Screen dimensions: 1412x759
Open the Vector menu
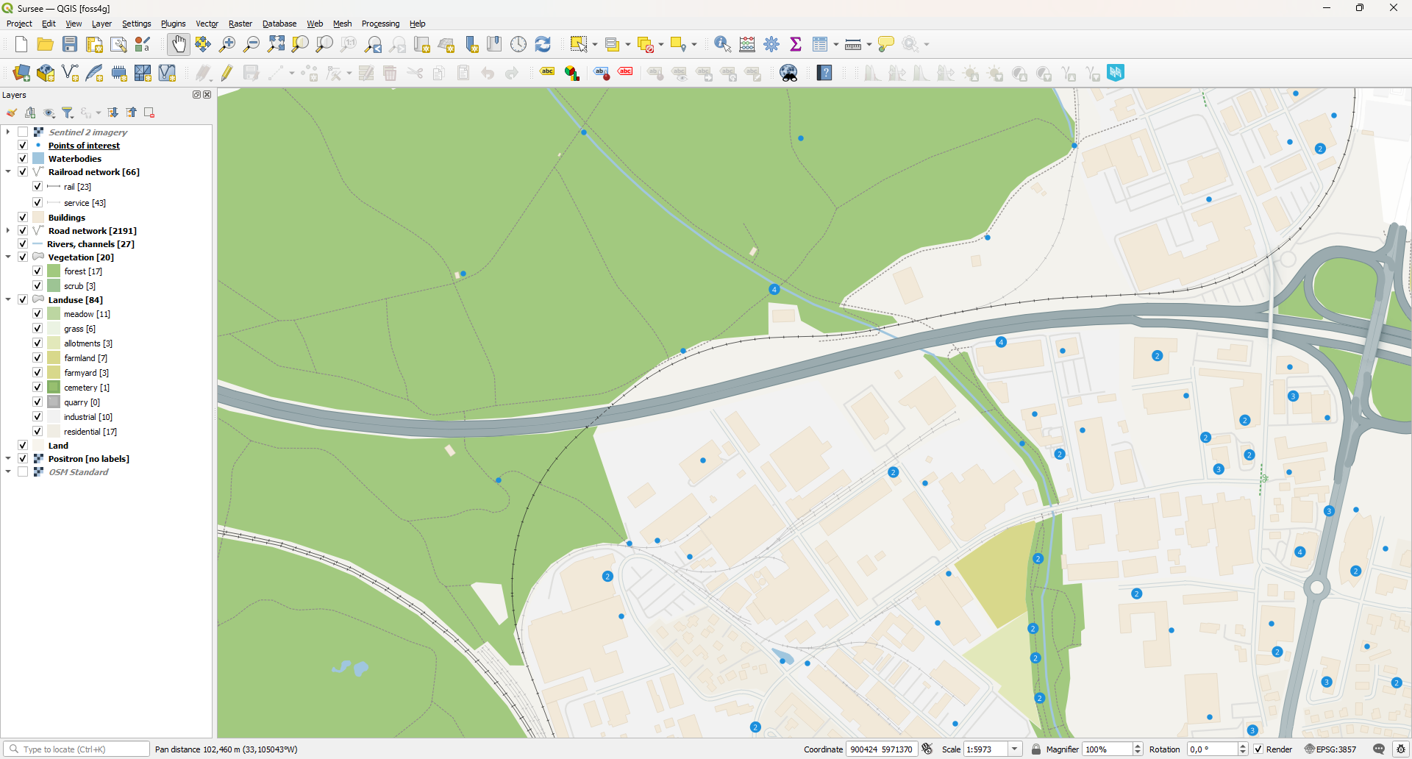pos(207,24)
